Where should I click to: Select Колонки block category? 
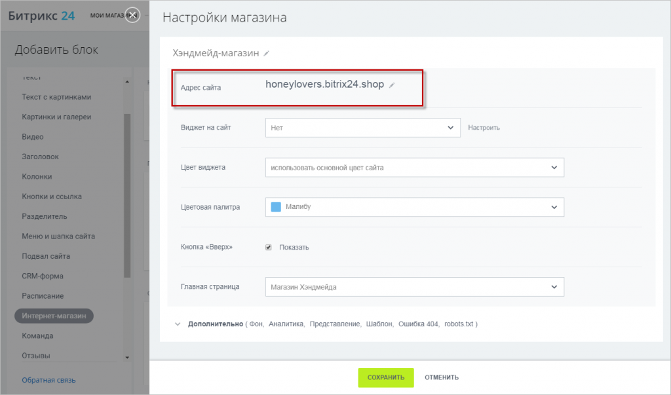tap(37, 176)
